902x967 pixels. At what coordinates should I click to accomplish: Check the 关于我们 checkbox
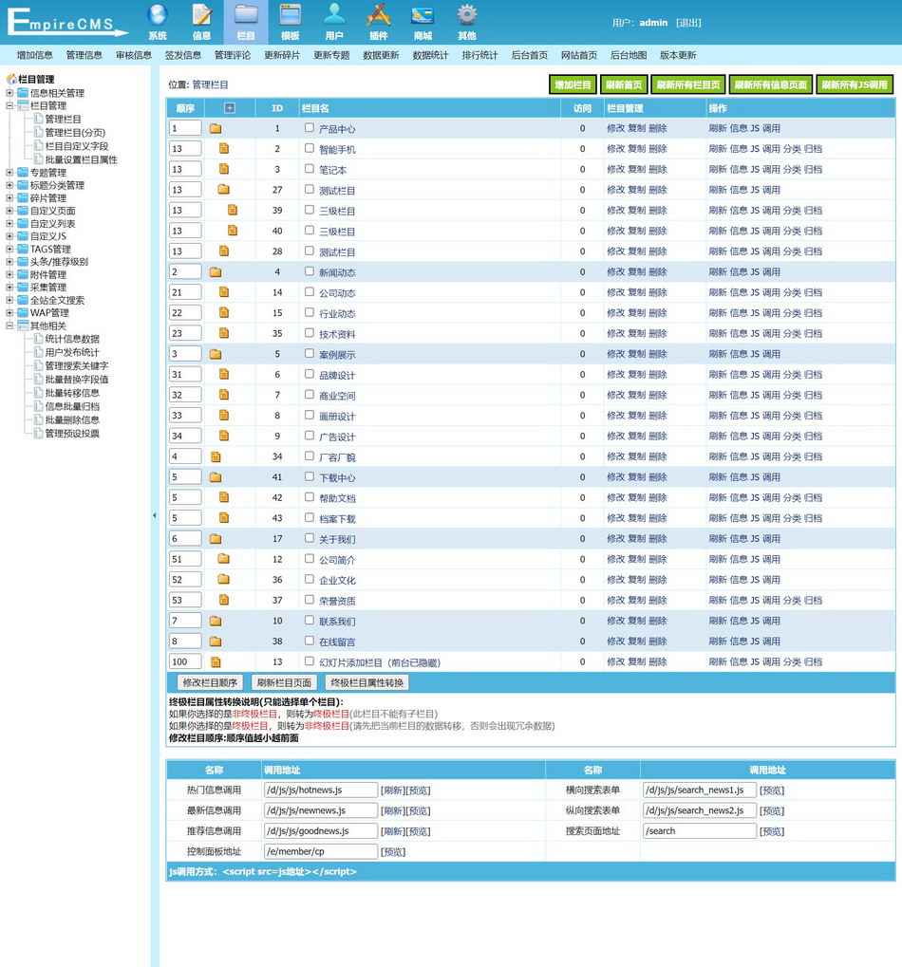click(310, 538)
